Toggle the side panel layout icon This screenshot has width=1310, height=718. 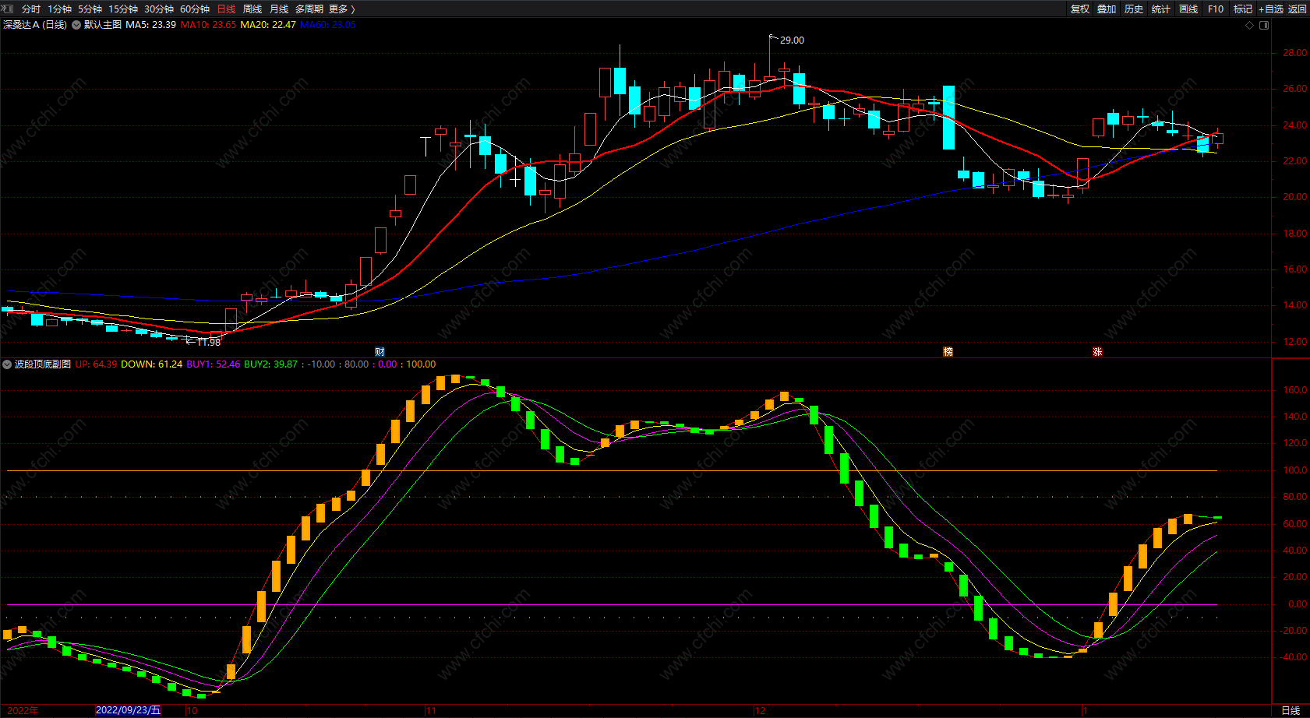[x=1264, y=25]
